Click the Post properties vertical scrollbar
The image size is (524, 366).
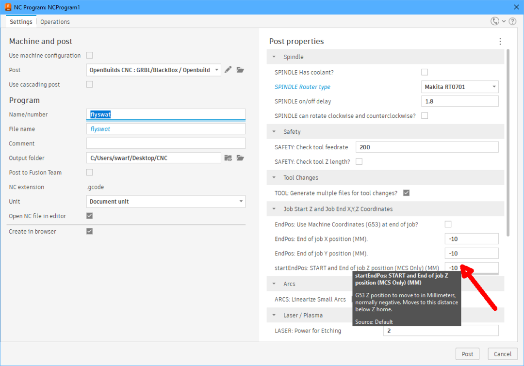[x=508, y=141]
